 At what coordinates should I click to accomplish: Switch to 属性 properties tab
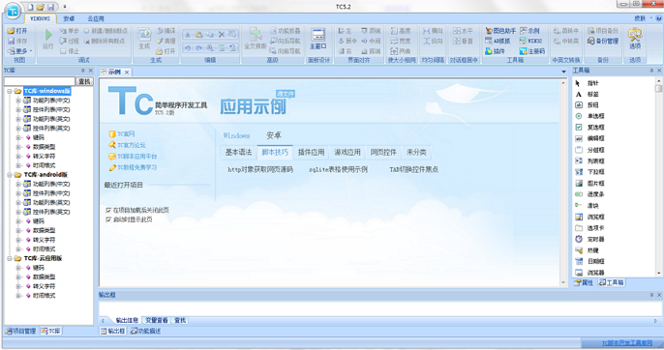click(x=584, y=282)
